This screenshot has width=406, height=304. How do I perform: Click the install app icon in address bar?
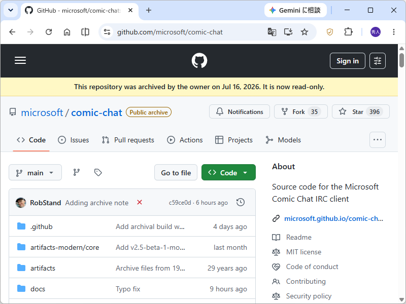(288, 32)
